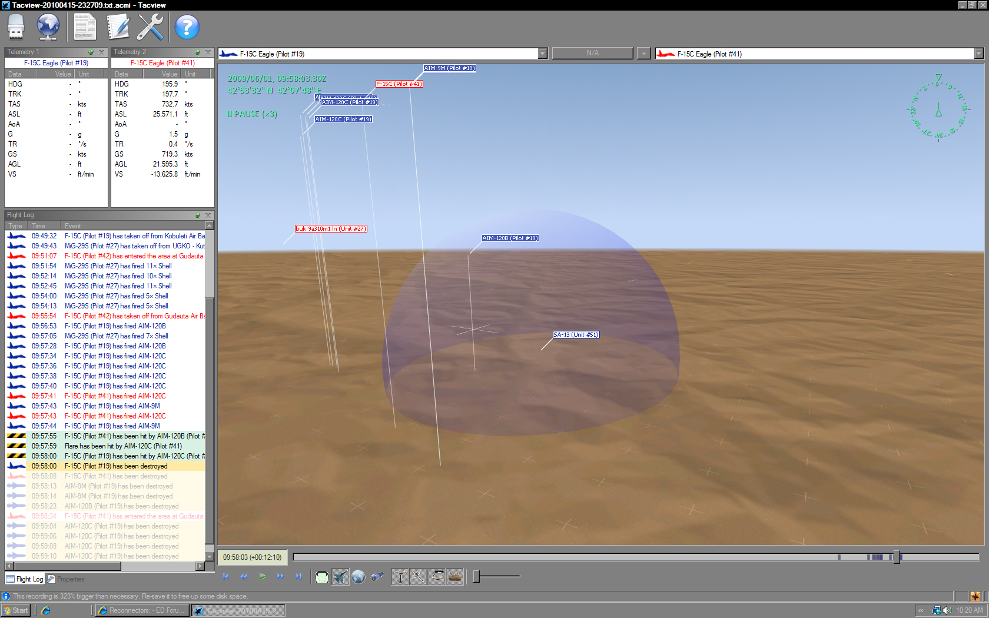Select the 09:58:00 Pilot #19 destroyed event
The image size is (989, 618).
click(105, 466)
